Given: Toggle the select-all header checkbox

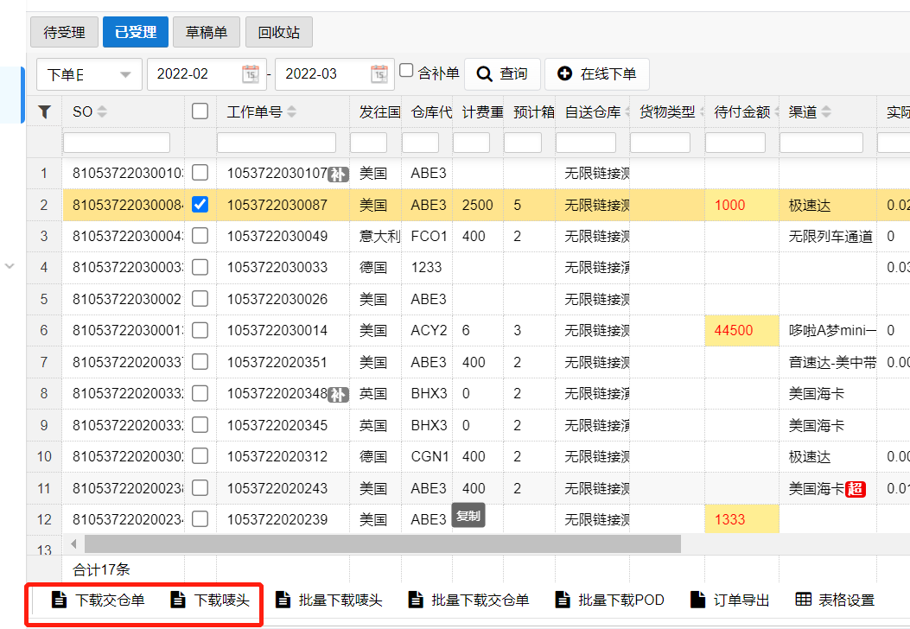Looking at the screenshot, I should [x=200, y=111].
